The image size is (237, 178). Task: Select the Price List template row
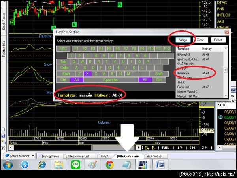(199, 87)
